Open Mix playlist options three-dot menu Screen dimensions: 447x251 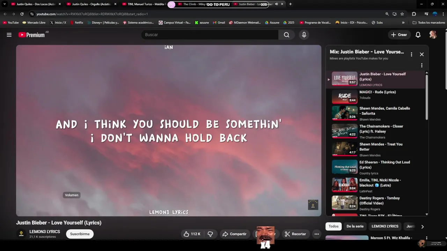[411, 54]
